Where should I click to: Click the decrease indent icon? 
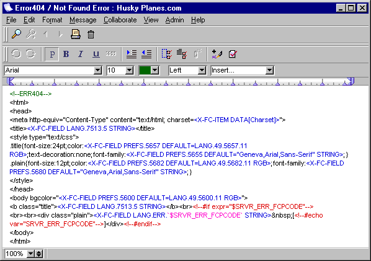tap(146, 54)
